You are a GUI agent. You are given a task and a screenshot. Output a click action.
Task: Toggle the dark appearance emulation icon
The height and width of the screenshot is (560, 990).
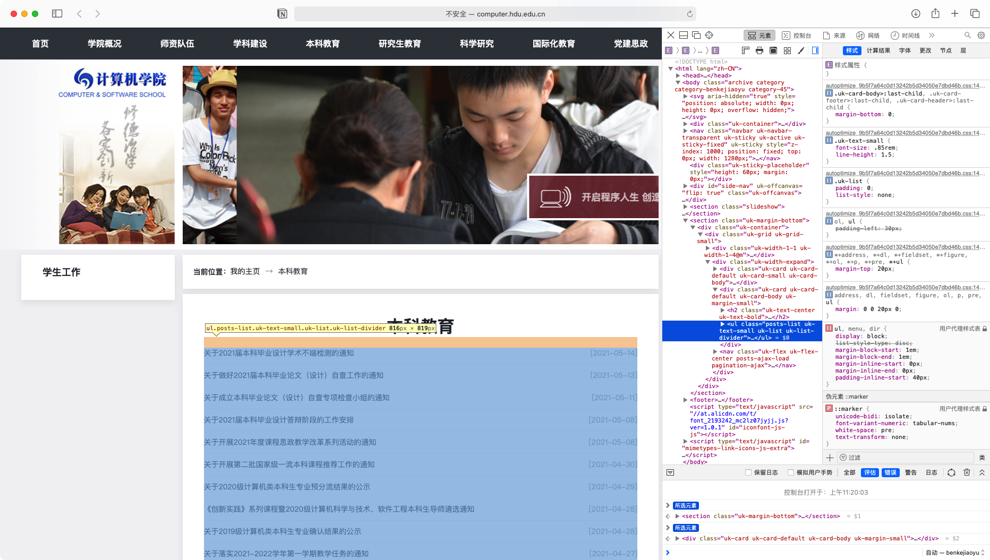click(x=773, y=50)
